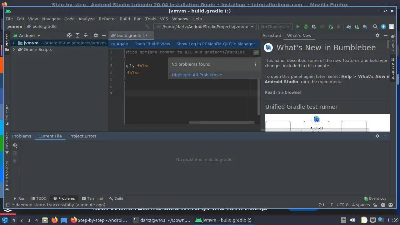
Task: Open Highlight: All Problems dropdown
Action: pyautogui.click(x=197, y=75)
